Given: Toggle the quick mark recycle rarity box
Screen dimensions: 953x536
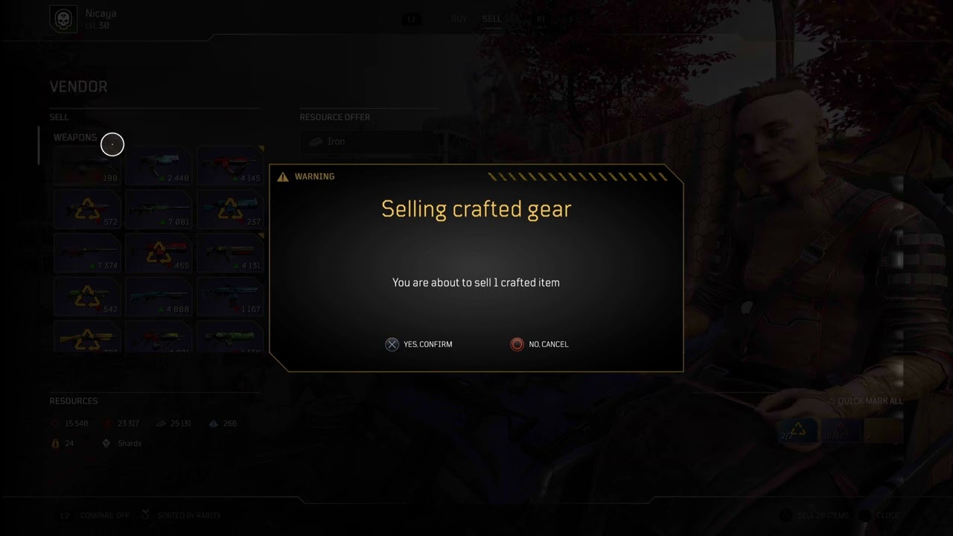Looking at the screenshot, I should point(797,431).
